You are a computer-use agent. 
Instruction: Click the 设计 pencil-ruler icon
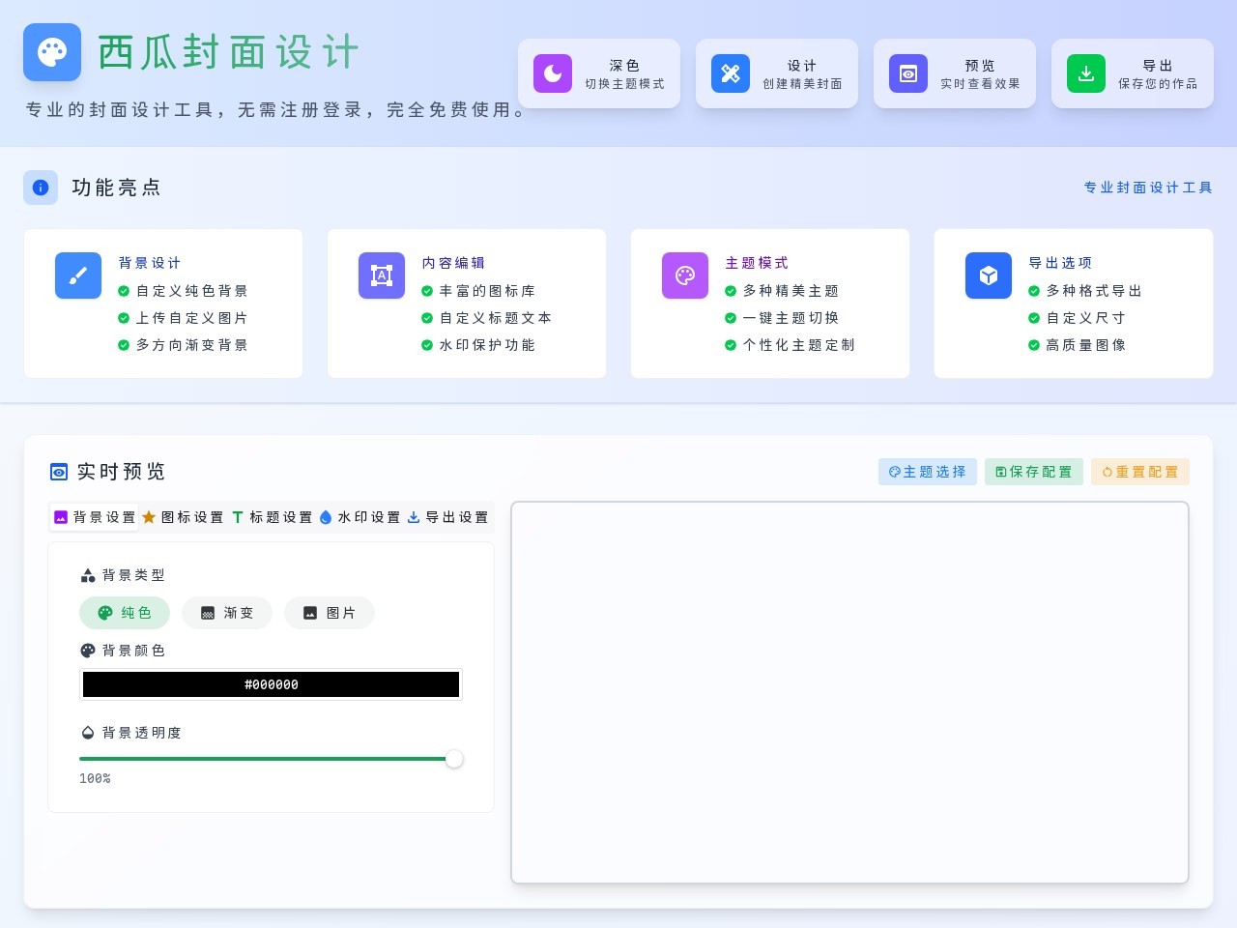pos(731,73)
